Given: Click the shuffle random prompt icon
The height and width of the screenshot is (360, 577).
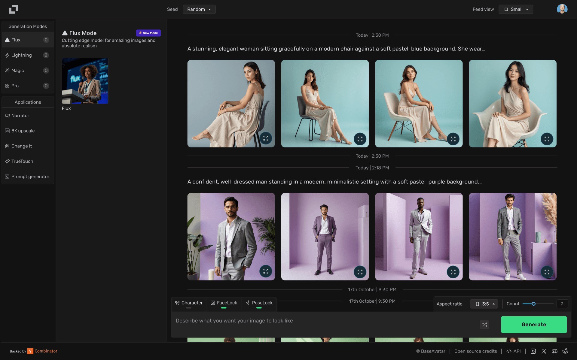Looking at the screenshot, I should point(484,325).
